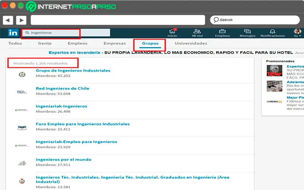Click Ingenieros Téc. Industriales group logo
The image size is (304, 190).
click(x=22, y=181)
